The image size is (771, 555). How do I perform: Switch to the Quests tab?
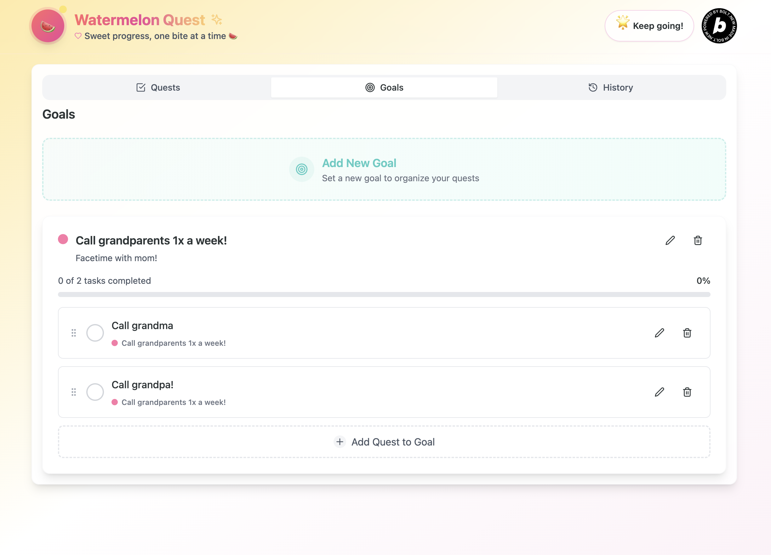coord(158,88)
